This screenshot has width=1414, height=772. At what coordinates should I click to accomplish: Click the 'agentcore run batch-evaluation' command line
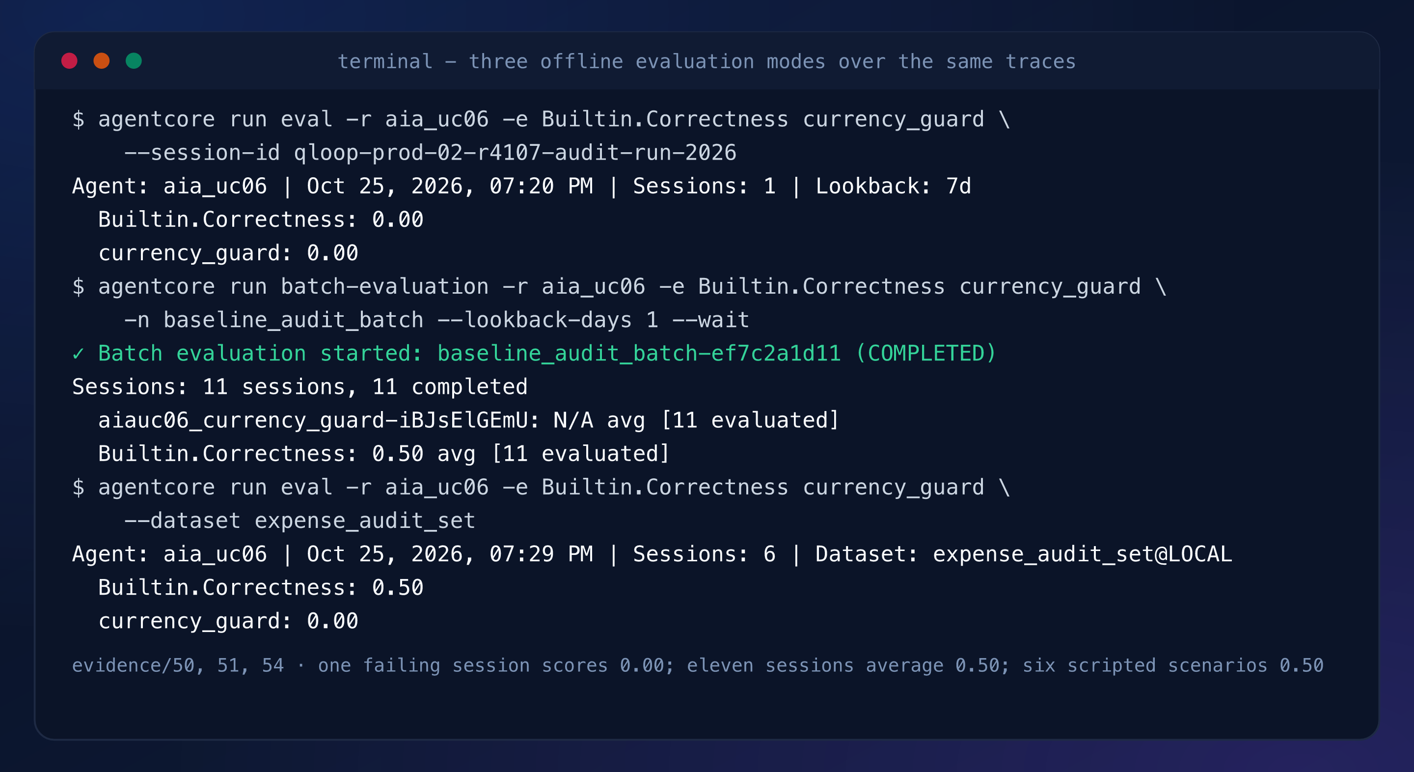tap(619, 287)
